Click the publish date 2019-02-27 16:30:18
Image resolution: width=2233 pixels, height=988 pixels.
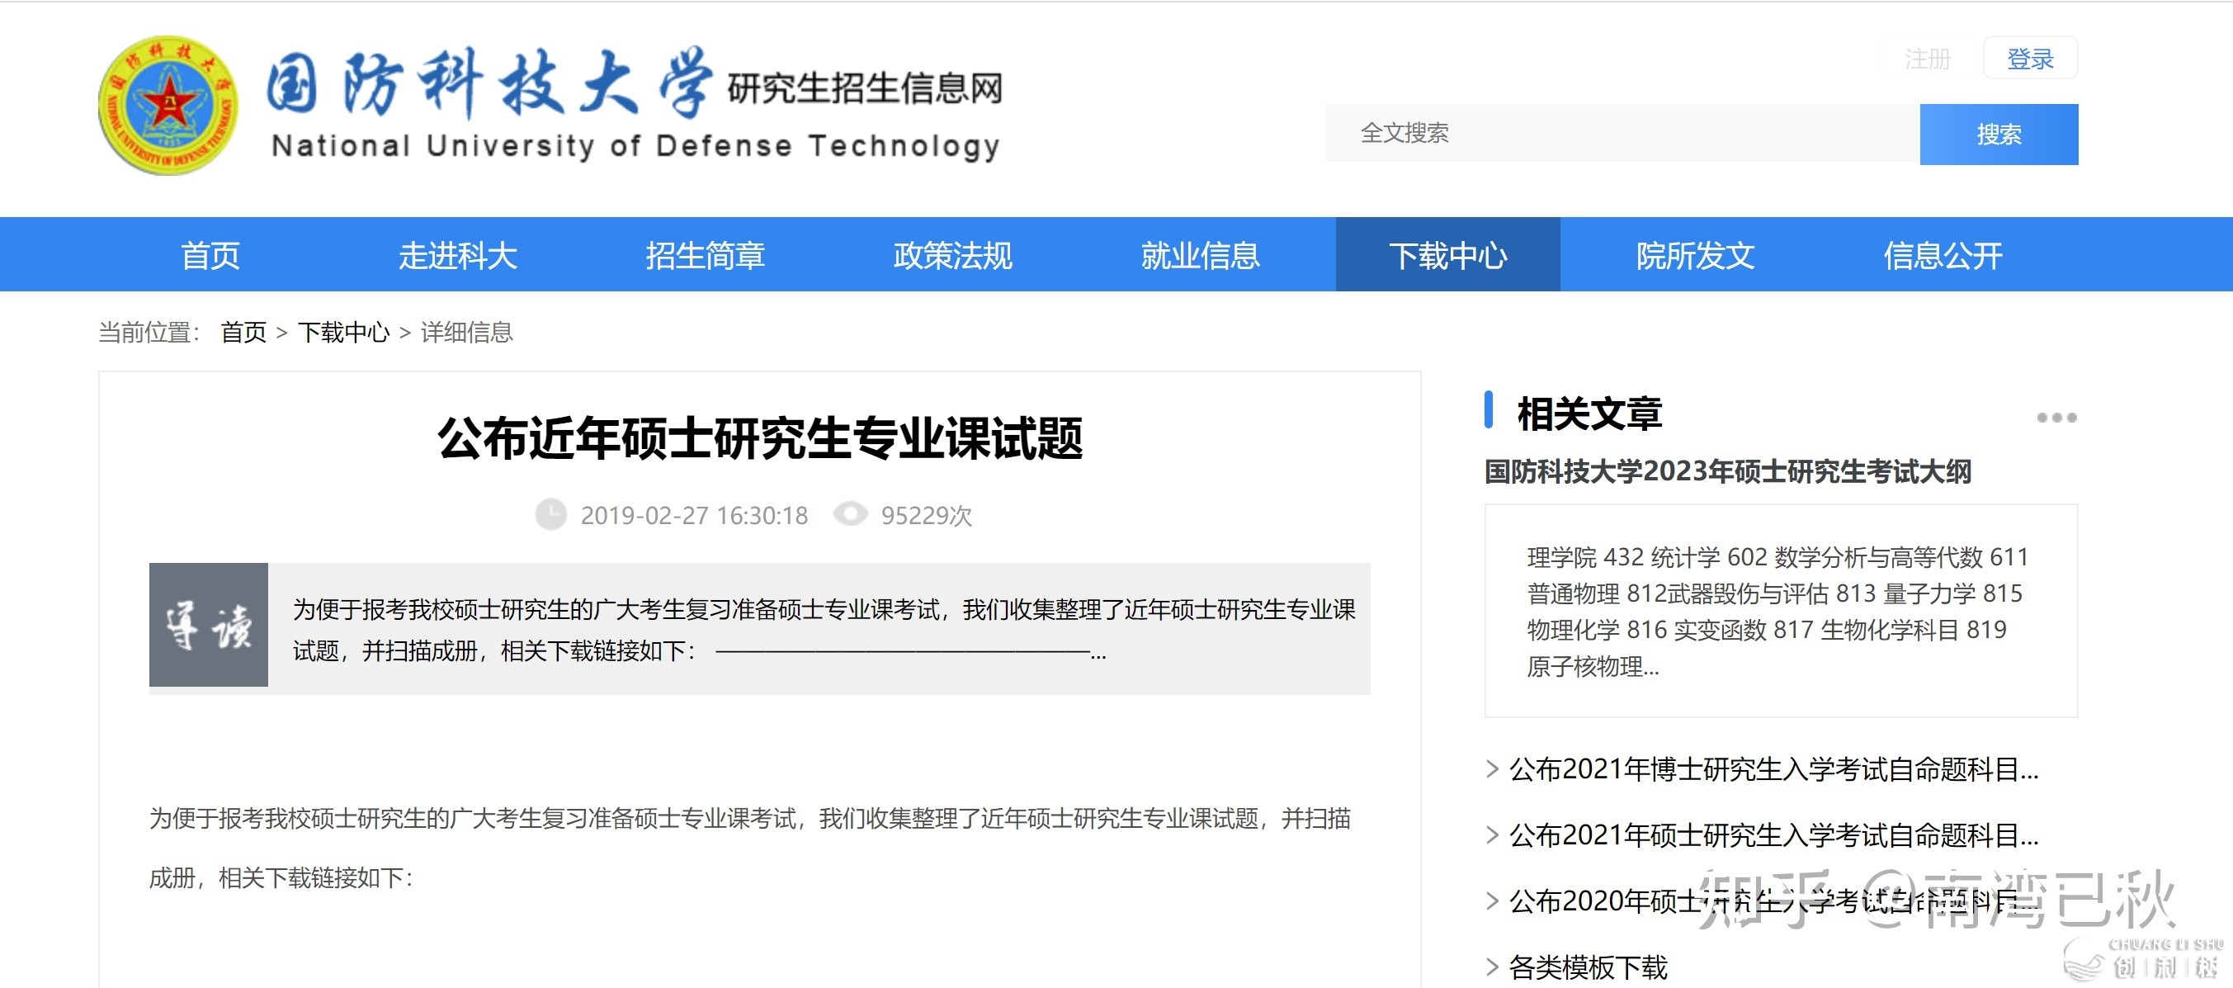693,515
